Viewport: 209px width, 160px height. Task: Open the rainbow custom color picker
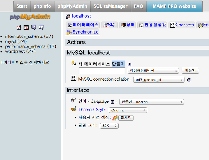pyautogui.click(x=115, y=118)
